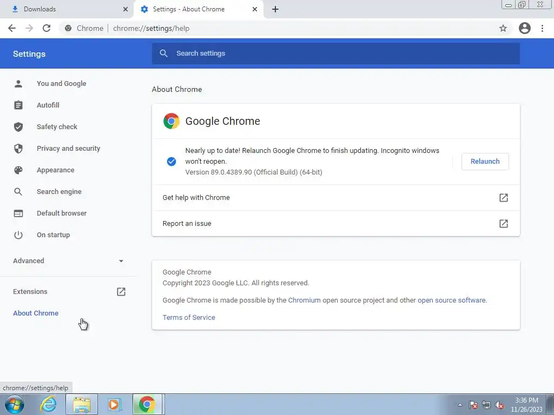Screen dimensions: 554x415
Task: Close the Settings - About Chrome tab
Action: click(255, 9)
